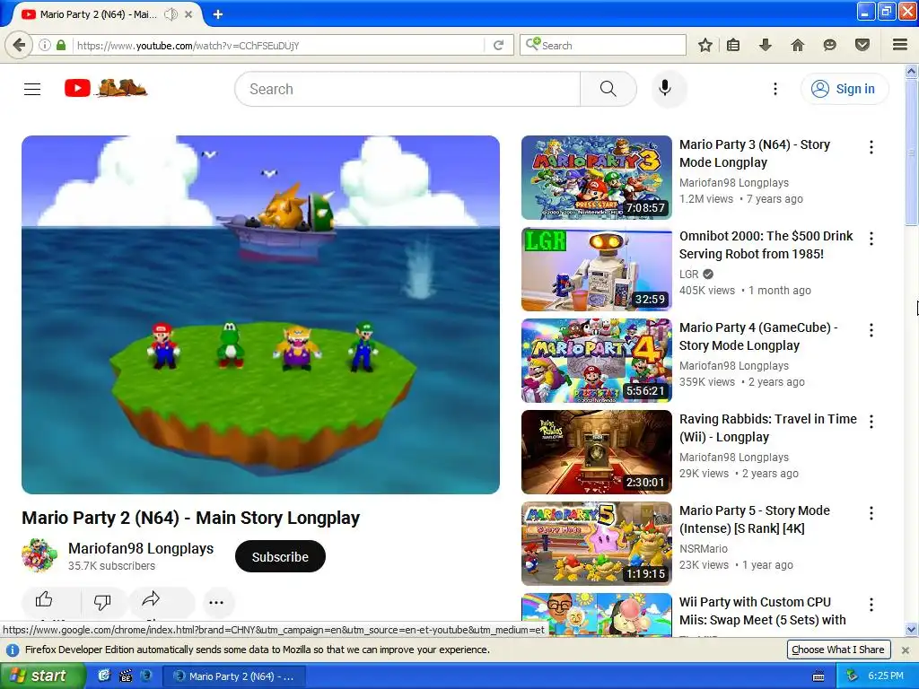Click page scrollbar up arrow

[x=911, y=72]
